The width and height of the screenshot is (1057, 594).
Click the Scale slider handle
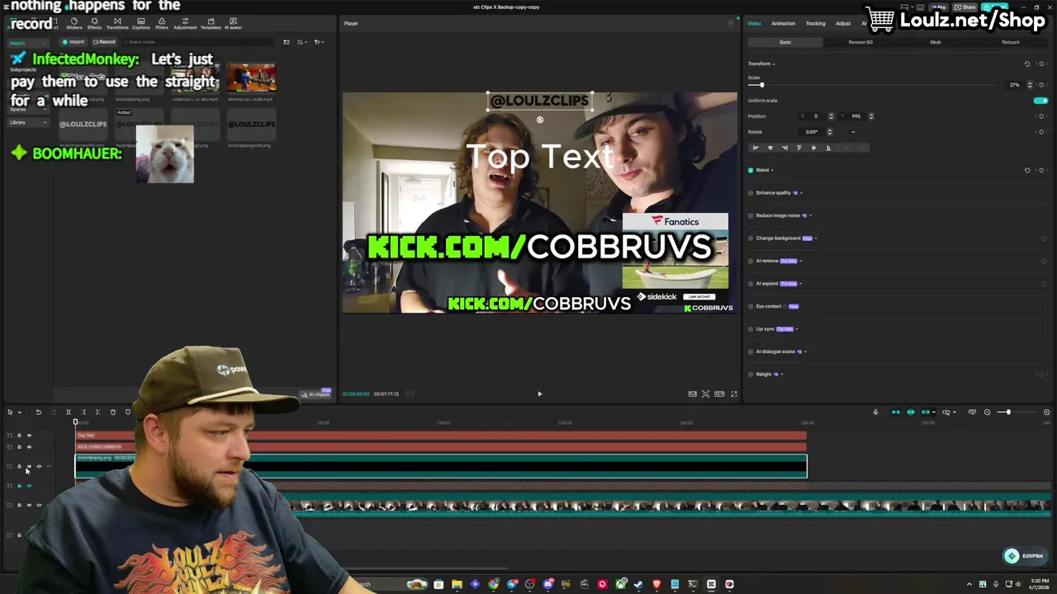pyautogui.click(x=761, y=85)
